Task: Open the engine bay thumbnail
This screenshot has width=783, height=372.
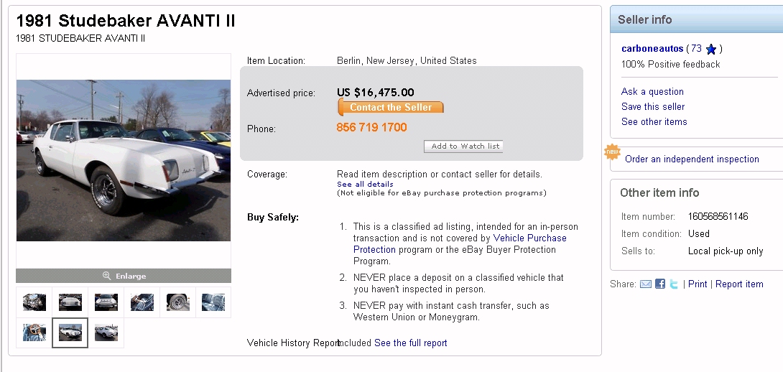Action: point(34,302)
